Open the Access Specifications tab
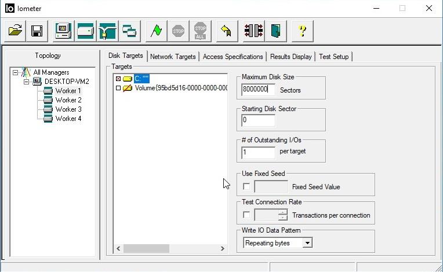443x272 pixels. click(x=233, y=57)
